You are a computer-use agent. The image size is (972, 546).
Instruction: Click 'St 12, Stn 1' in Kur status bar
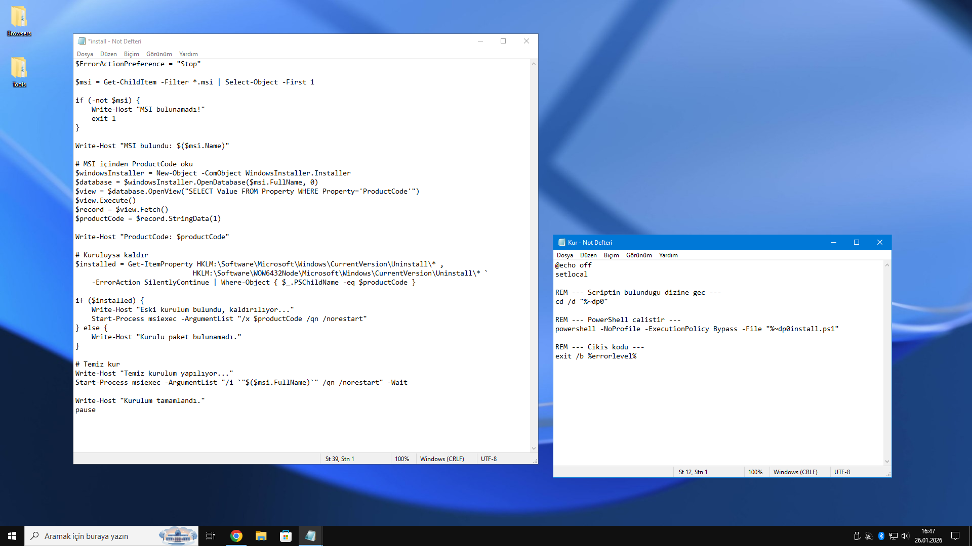pyautogui.click(x=693, y=472)
